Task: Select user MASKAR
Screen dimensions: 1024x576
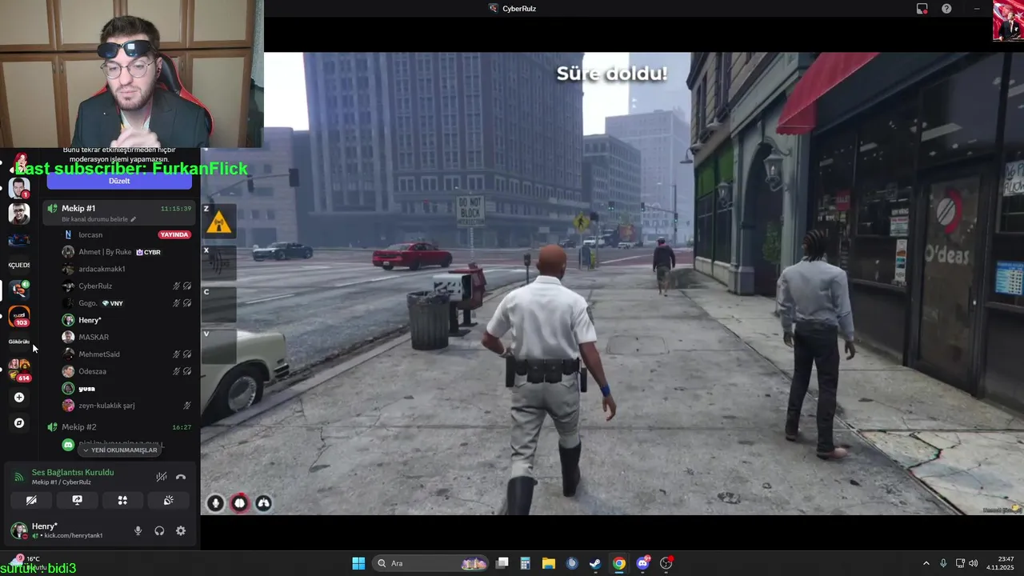Action: click(x=94, y=337)
